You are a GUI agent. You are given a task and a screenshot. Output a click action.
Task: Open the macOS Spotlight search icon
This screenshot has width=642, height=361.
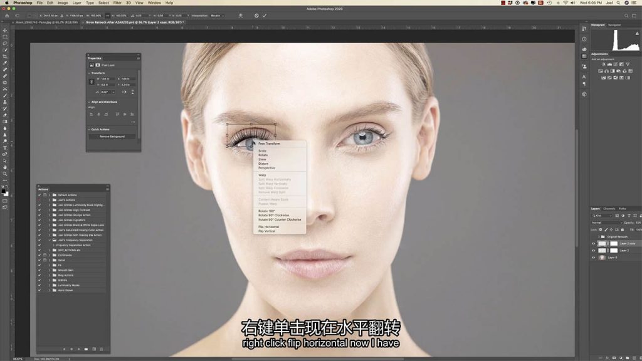[618, 3]
